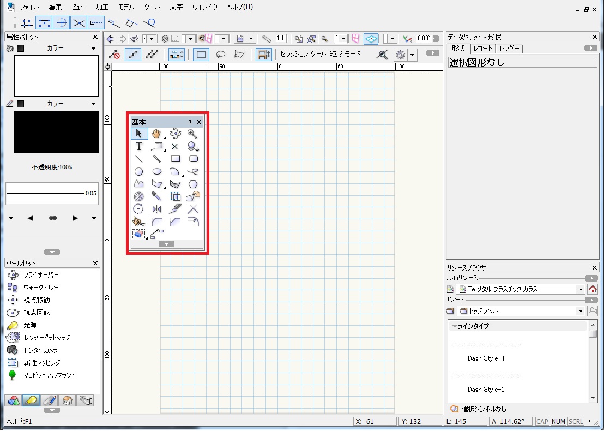Enable lasso selection mode
The width and height of the screenshot is (604, 431).
tap(220, 55)
